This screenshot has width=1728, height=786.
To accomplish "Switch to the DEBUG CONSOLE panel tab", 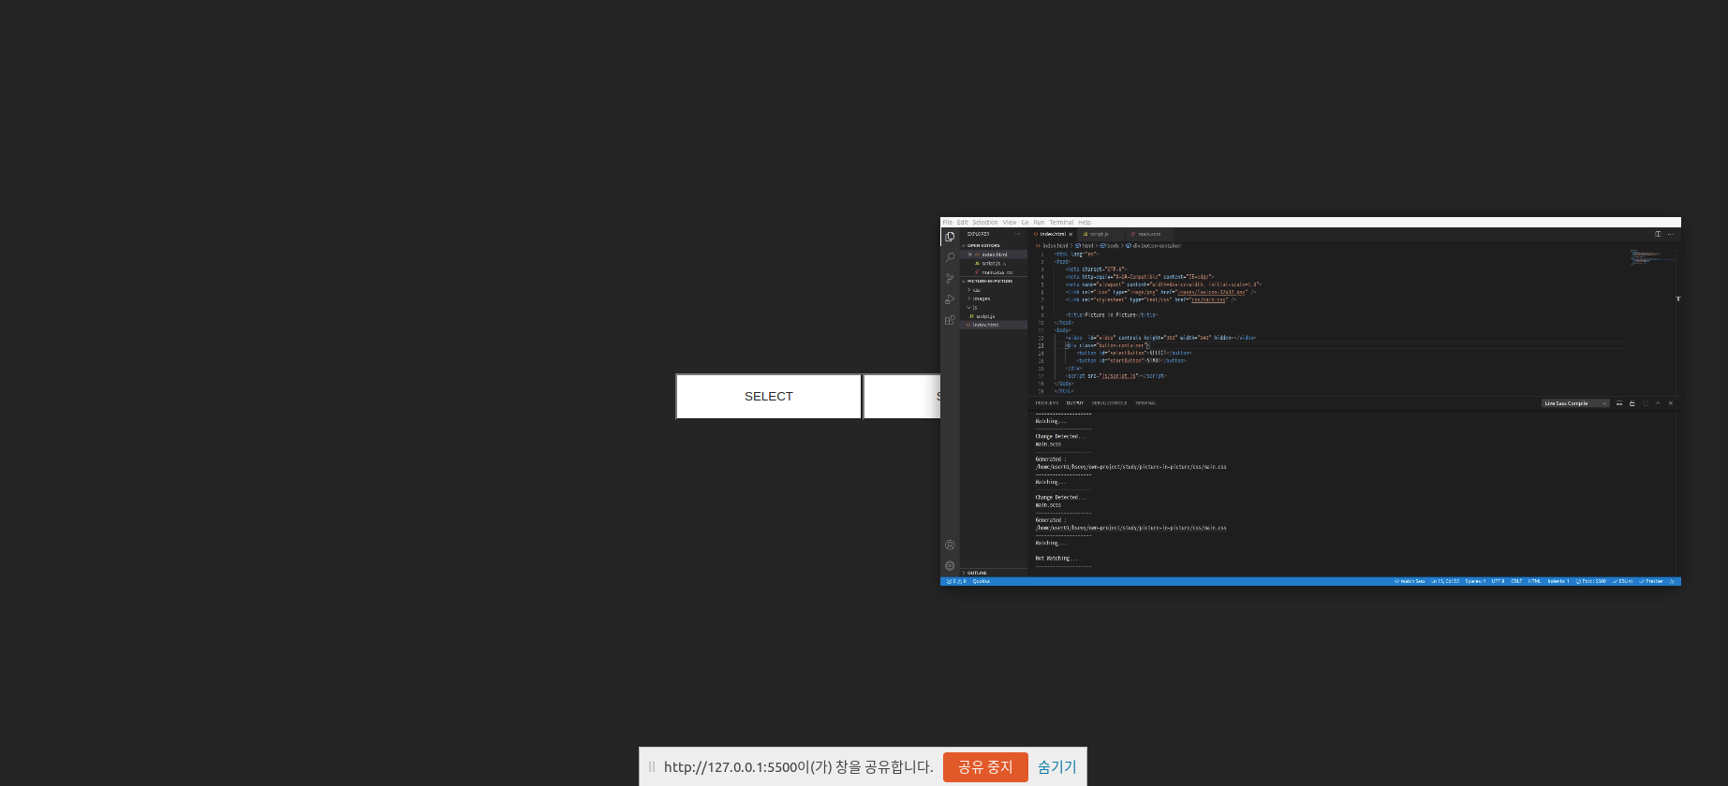I will coord(1109,403).
